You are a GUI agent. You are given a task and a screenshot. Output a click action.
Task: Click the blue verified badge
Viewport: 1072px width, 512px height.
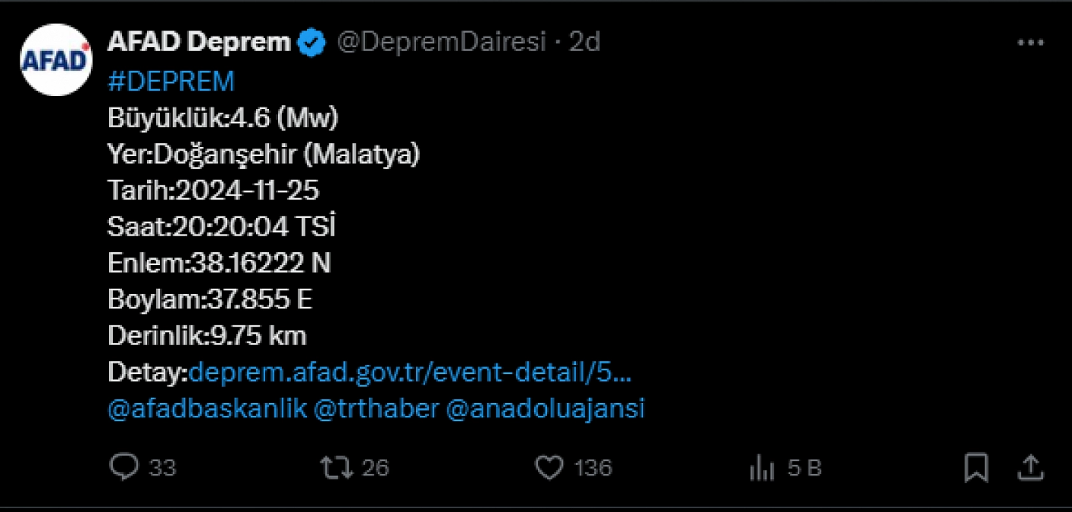[x=312, y=41]
